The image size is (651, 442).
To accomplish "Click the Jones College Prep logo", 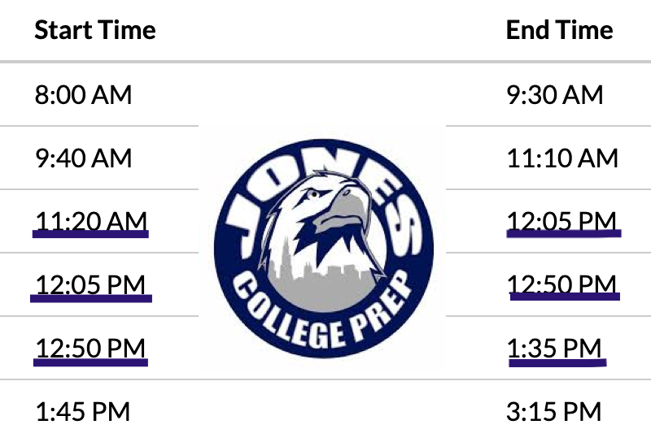I will coord(323,255).
